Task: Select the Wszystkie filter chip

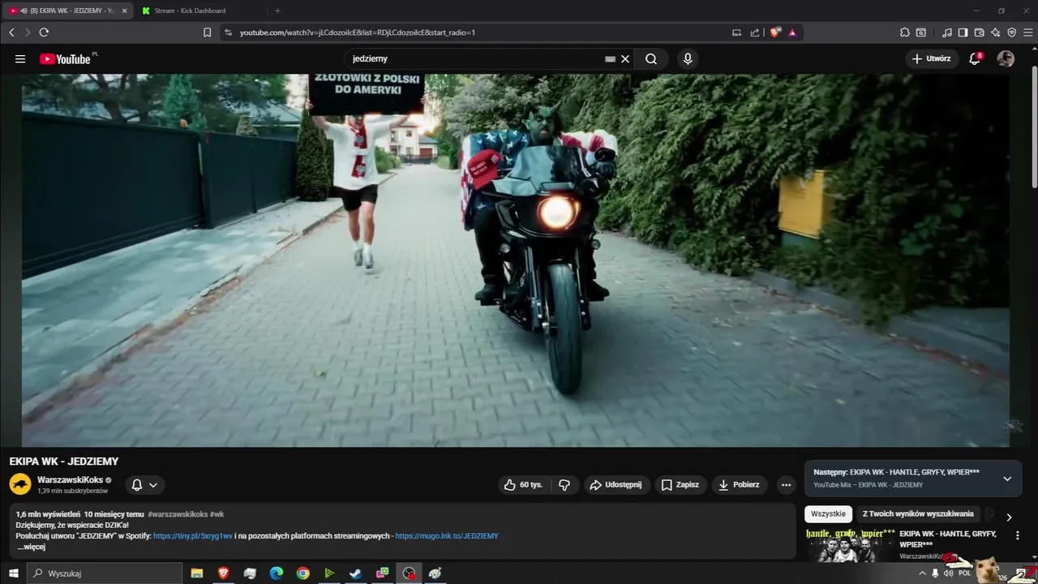Action: tap(828, 514)
